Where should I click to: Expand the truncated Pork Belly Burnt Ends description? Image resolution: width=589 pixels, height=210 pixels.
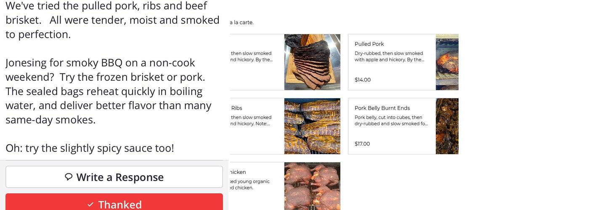391,121
